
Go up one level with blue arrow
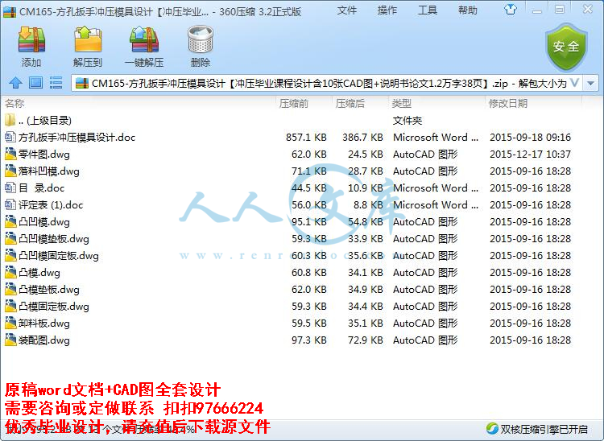click(x=15, y=83)
